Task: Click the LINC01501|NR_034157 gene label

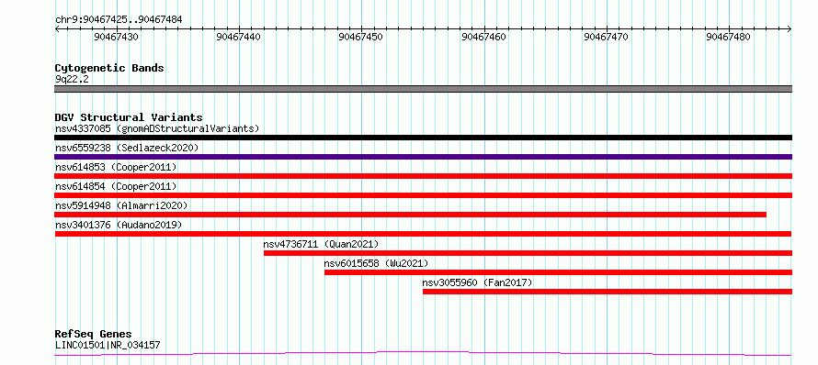Action: coord(108,345)
